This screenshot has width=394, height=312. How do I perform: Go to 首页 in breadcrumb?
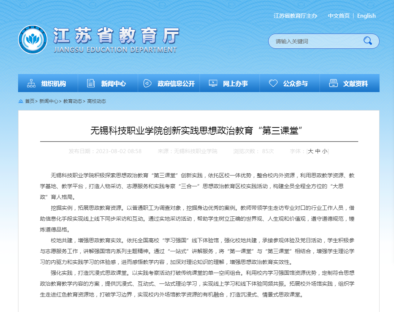30,101
